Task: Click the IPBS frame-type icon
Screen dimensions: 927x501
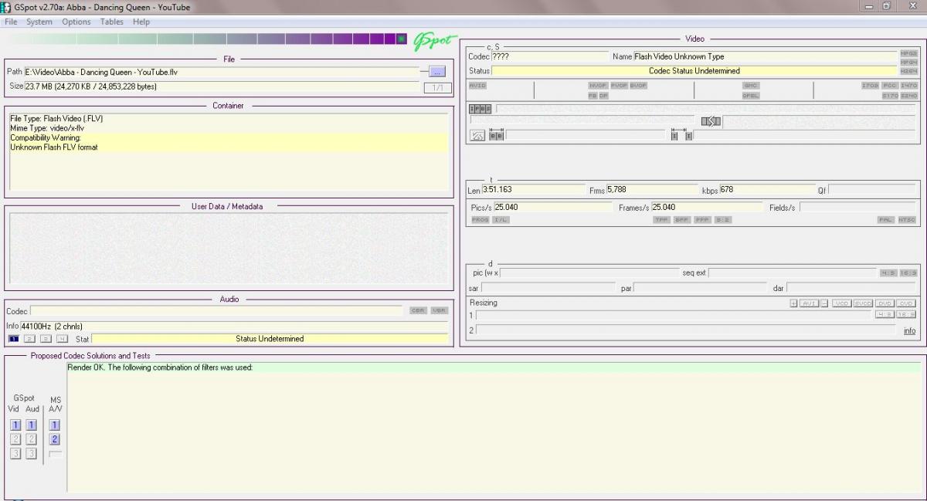Action: [480, 109]
